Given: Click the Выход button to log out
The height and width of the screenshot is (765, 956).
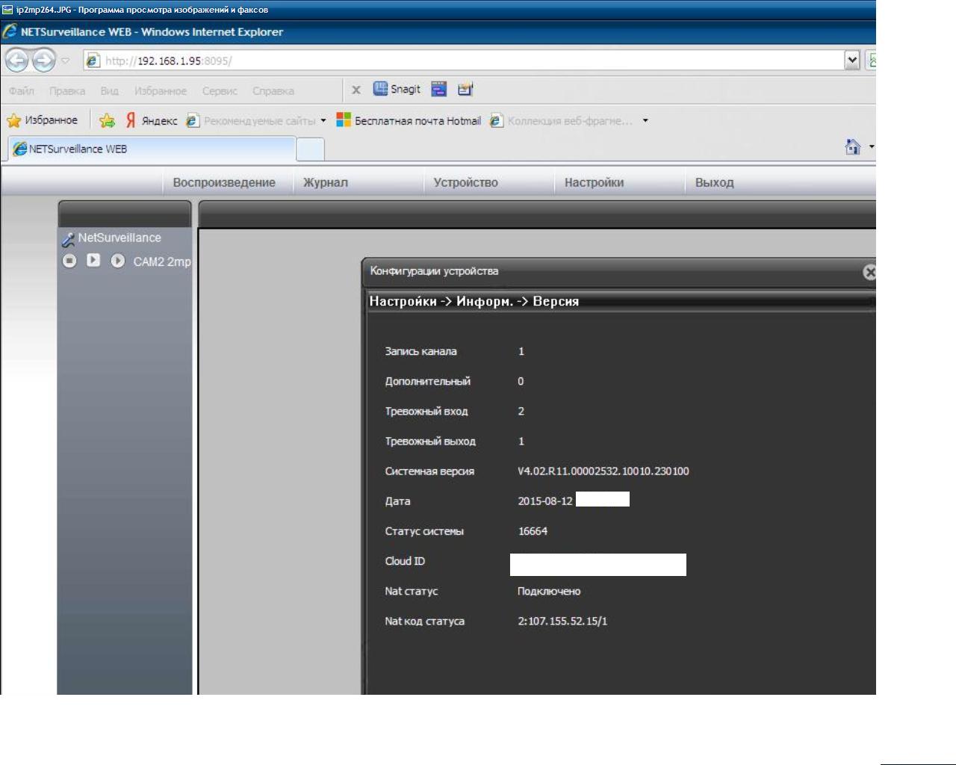Looking at the screenshot, I should (x=714, y=182).
